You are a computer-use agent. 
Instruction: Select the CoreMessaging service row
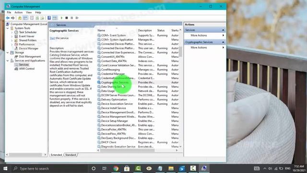(138, 70)
